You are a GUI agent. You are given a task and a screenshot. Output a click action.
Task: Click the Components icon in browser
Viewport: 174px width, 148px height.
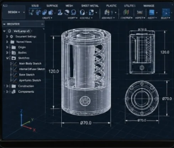(x=14, y=92)
